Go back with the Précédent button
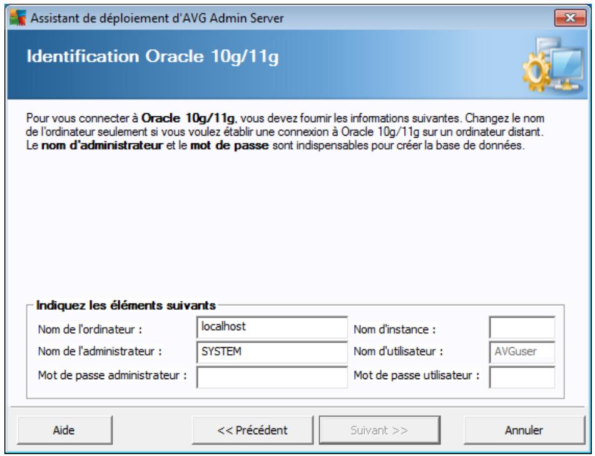The width and height of the screenshot is (595, 456). pos(252,430)
